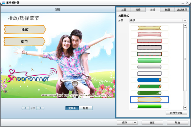Pick the blue pill button style

click(150, 80)
